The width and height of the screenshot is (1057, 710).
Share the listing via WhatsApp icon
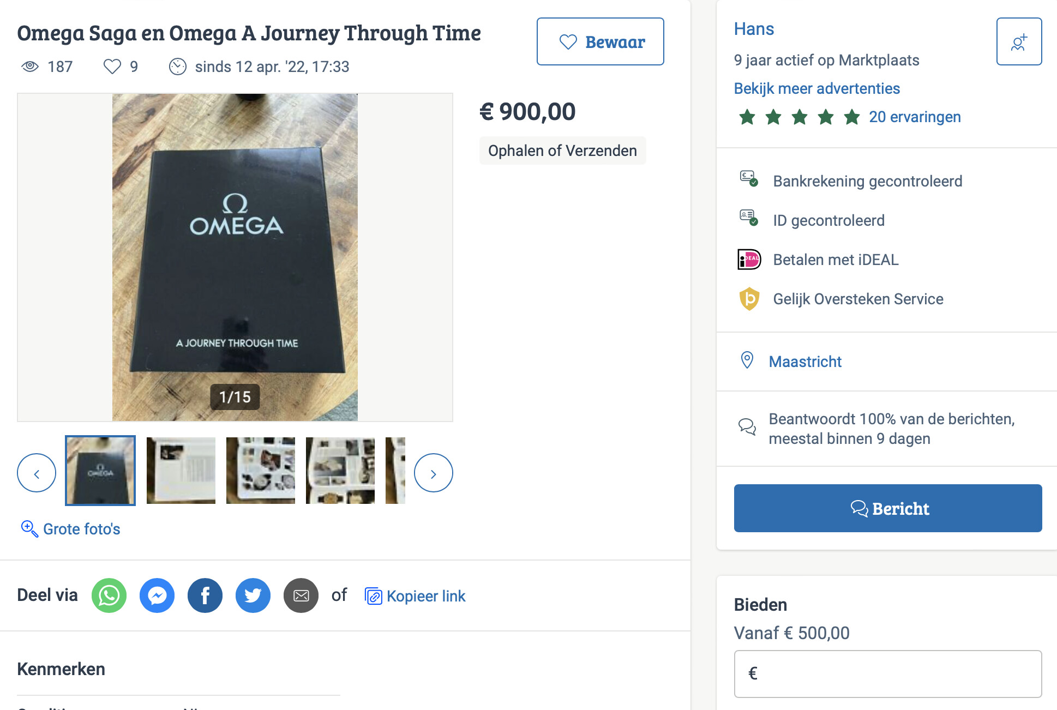(109, 595)
